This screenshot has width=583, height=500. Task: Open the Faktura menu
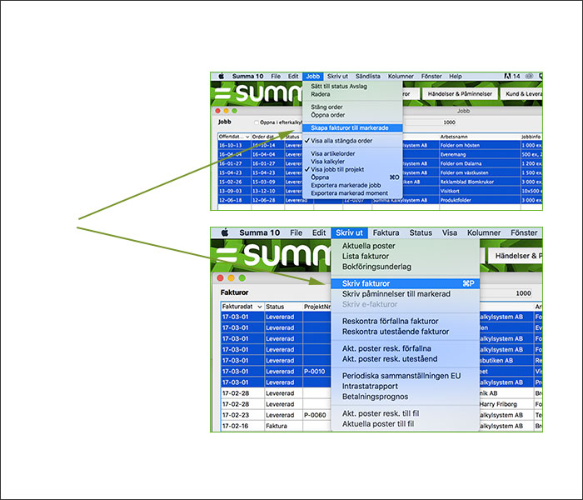386,232
